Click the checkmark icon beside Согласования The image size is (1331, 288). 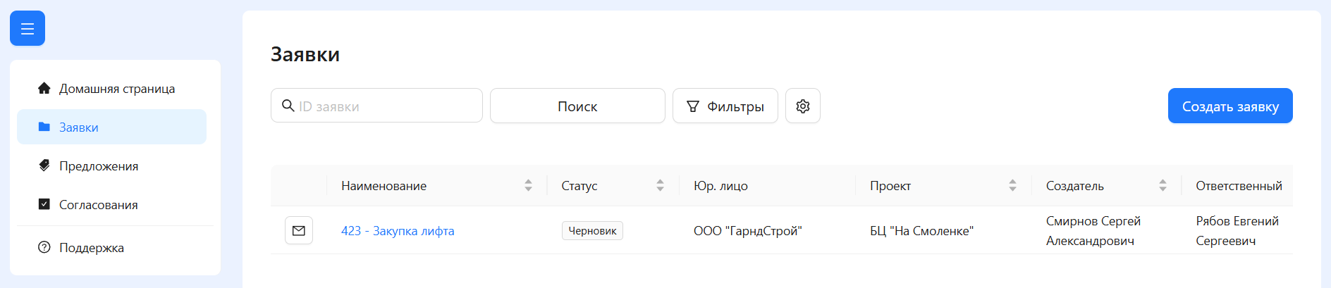[x=44, y=204]
